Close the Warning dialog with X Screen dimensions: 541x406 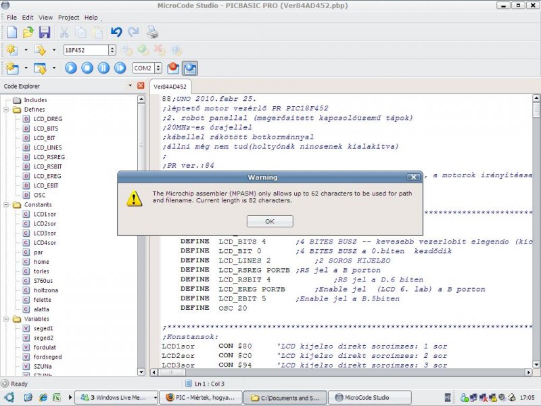[x=413, y=177]
